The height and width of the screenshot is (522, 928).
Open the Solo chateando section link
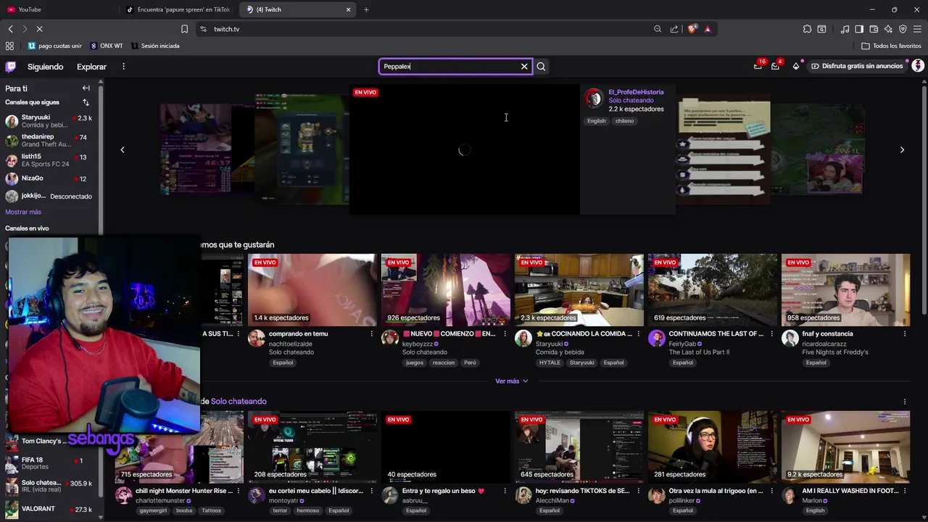(239, 402)
